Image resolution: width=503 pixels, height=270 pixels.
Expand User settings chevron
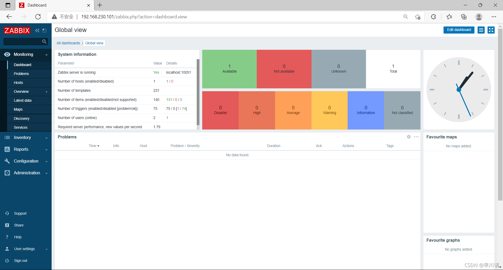[46, 249]
